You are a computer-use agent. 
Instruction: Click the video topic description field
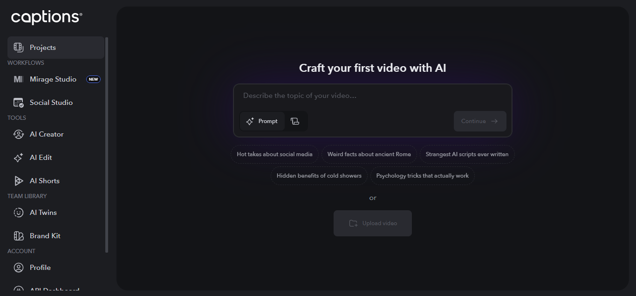[x=372, y=95]
